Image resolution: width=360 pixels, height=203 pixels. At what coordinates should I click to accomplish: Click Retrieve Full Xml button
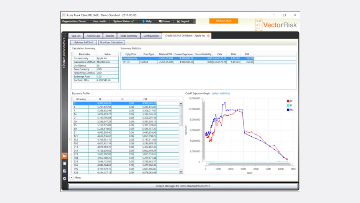(83, 43)
